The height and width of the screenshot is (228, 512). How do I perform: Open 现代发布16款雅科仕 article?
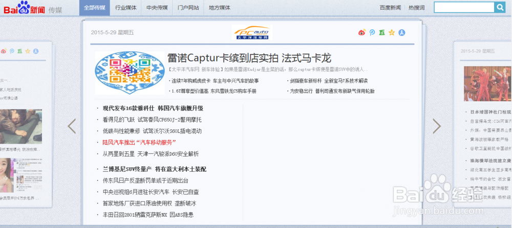click(x=153, y=108)
